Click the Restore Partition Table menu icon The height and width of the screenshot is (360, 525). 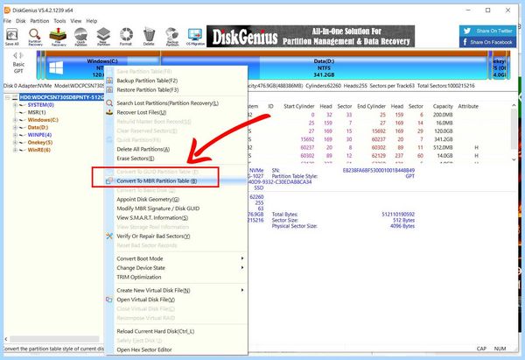109,90
